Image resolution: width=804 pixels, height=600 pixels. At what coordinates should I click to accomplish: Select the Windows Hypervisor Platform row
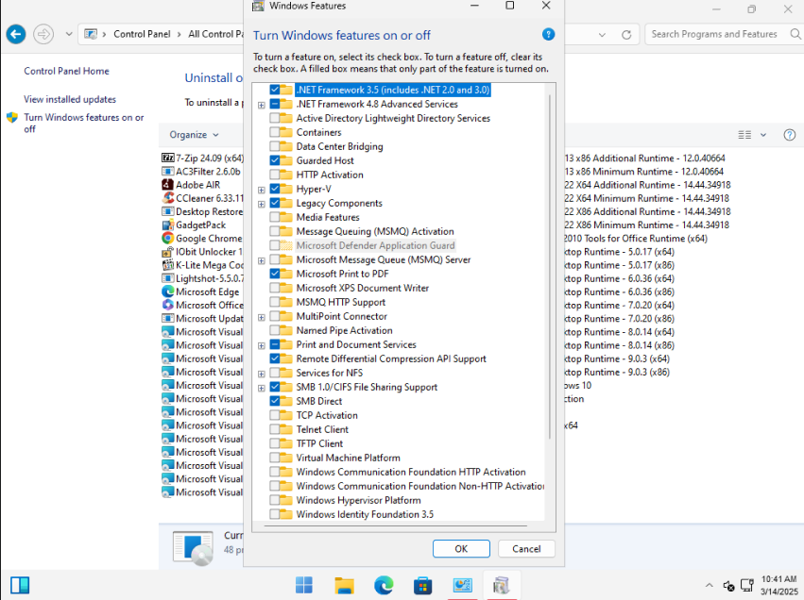click(x=358, y=500)
